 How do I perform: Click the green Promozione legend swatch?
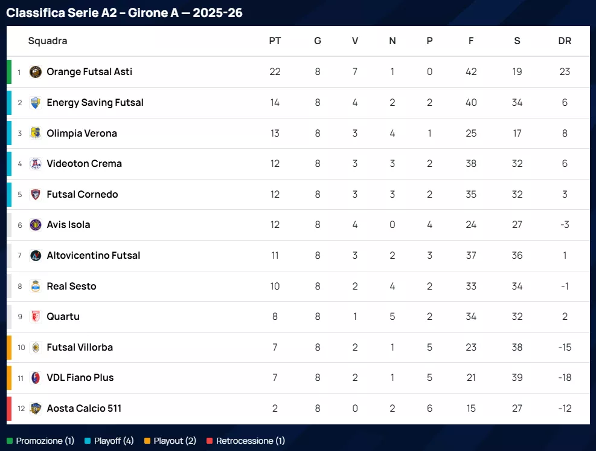10,441
